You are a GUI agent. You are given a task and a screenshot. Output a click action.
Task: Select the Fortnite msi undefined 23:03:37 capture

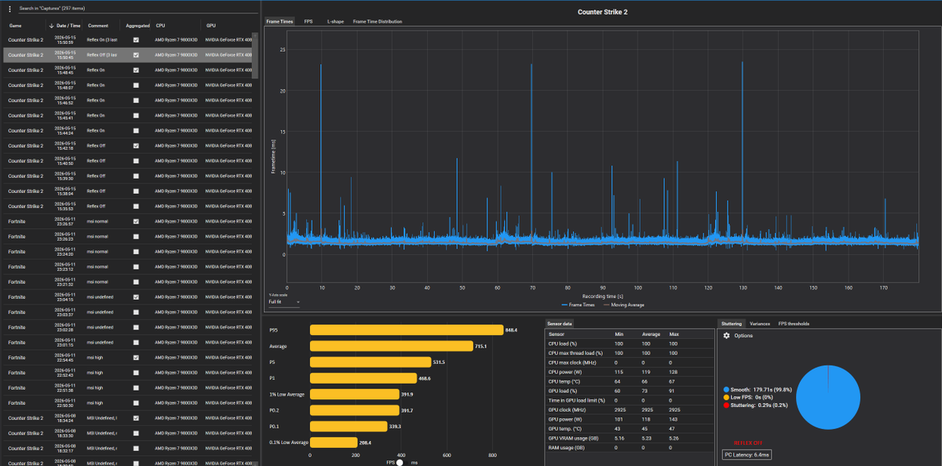(129, 312)
